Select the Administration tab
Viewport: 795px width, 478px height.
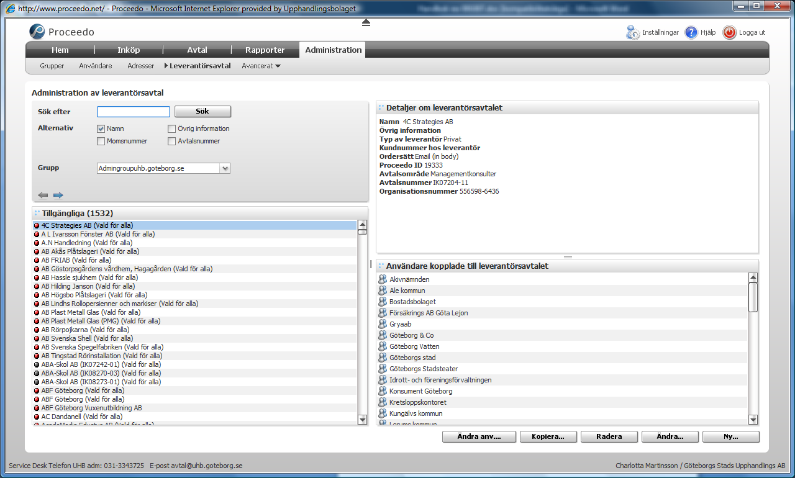pos(333,50)
